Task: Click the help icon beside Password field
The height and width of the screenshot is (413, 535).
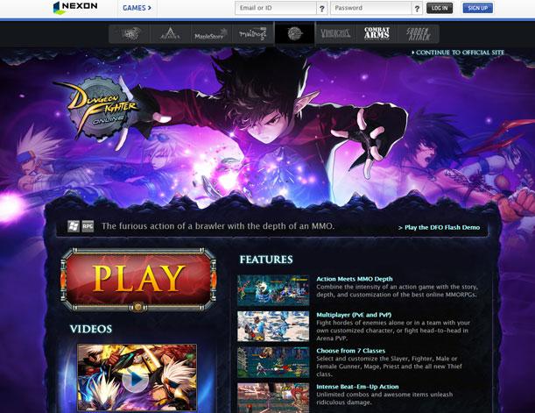Action: click(417, 9)
